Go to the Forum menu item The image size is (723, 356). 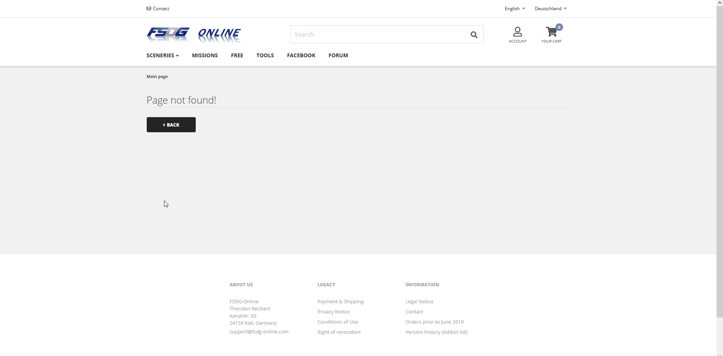coord(338,55)
